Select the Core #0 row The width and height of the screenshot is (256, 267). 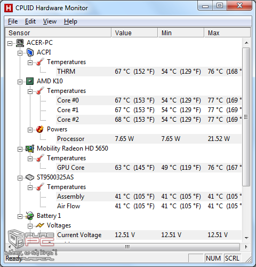coord(149,100)
